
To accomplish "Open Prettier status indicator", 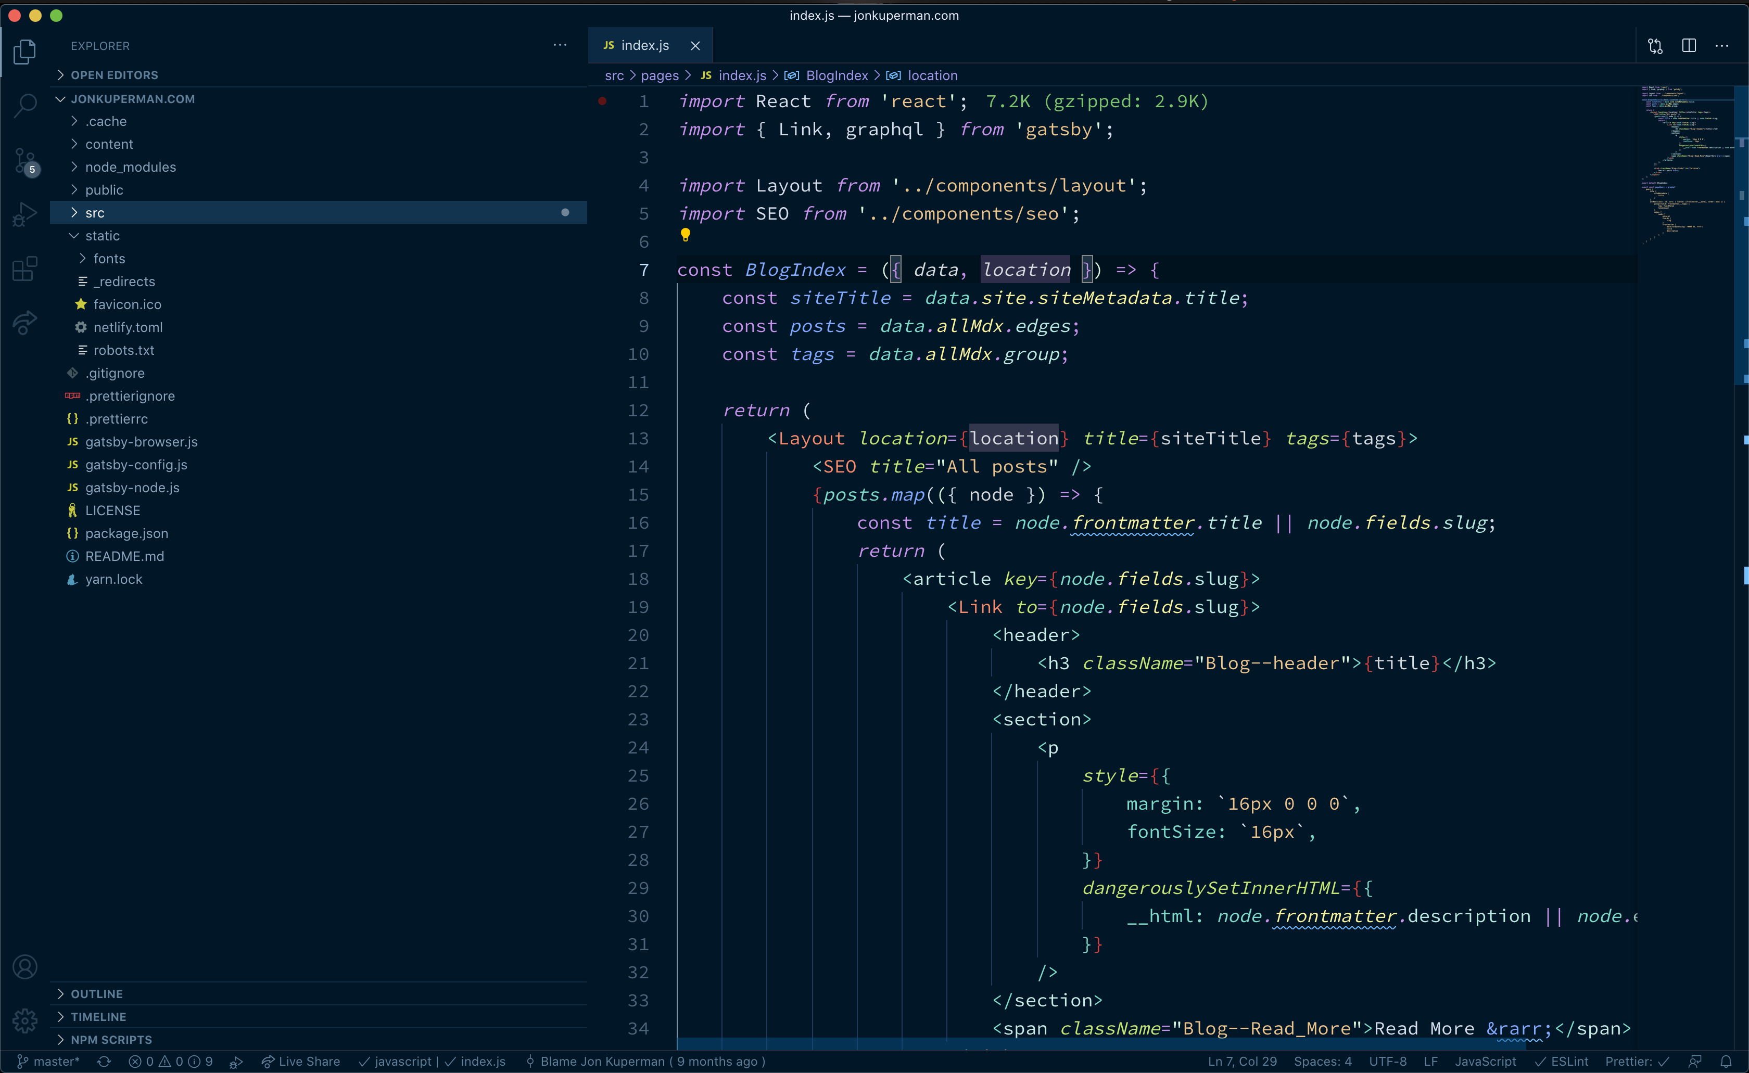I will tap(1638, 1062).
